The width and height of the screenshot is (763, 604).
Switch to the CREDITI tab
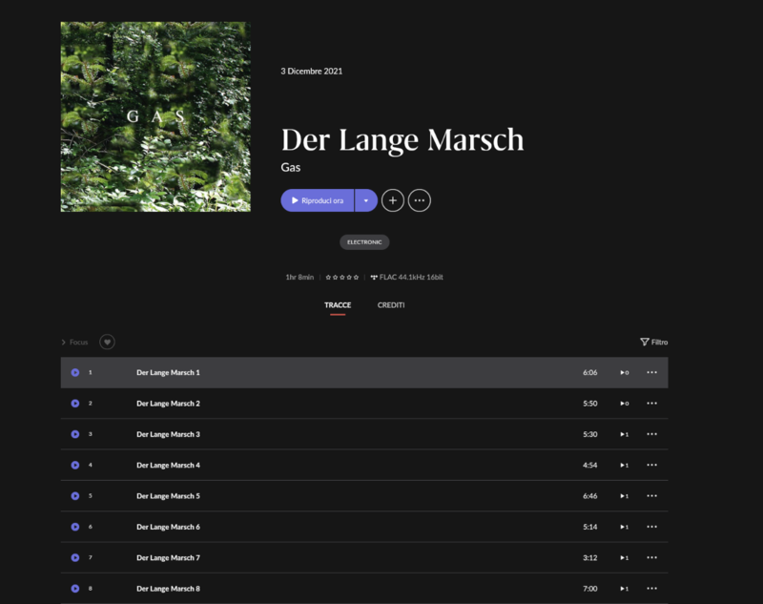coord(391,305)
